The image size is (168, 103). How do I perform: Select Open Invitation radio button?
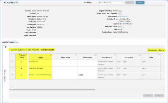pyautogui.click(x=119, y=21)
